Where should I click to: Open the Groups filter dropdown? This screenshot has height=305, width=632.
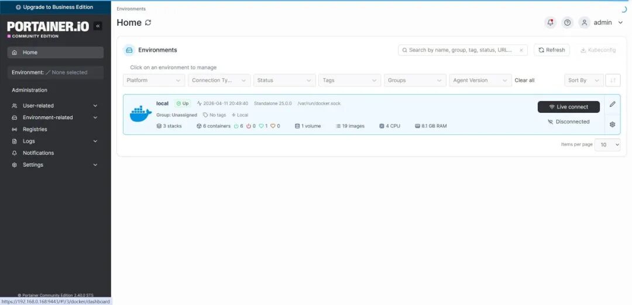click(x=415, y=80)
